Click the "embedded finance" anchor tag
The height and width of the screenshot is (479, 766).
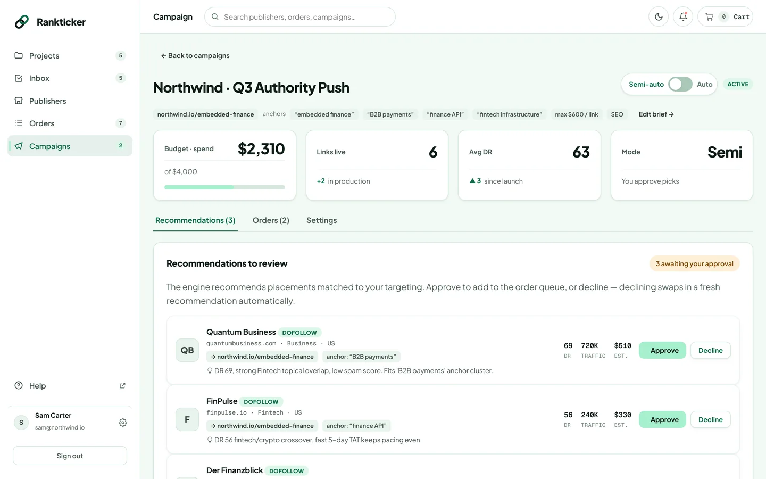tap(324, 114)
